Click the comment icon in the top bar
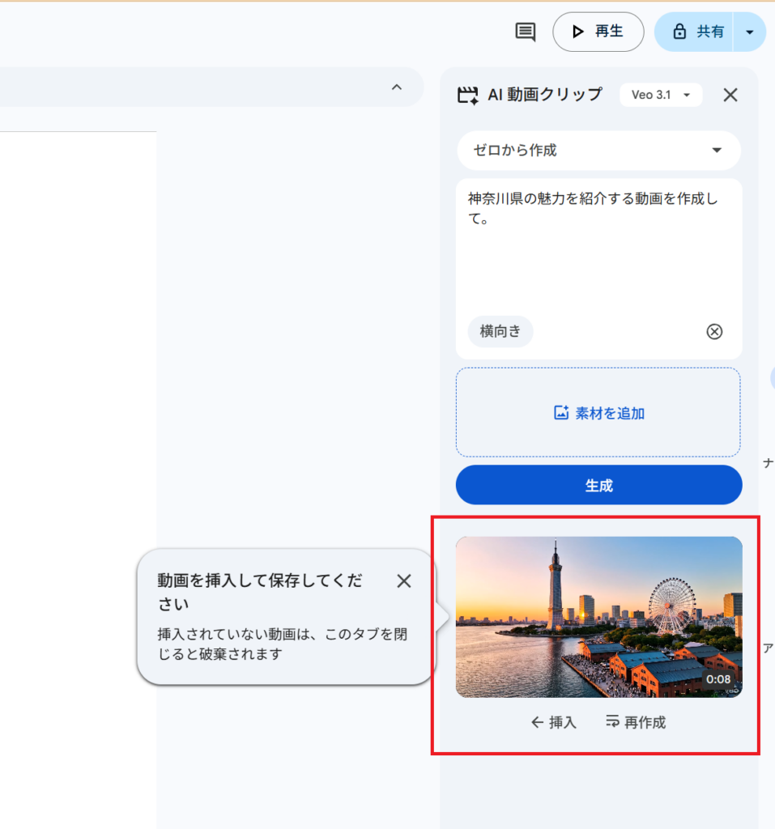 [x=525, y=32]
